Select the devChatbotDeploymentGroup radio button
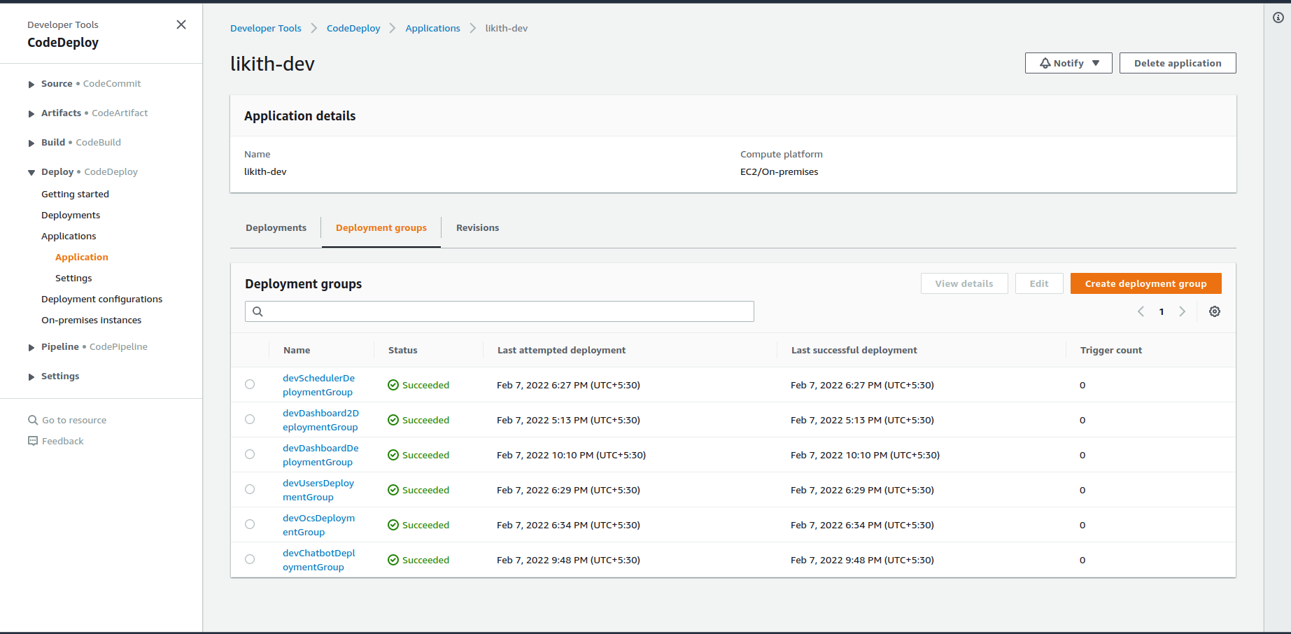 tap(250, 558)
